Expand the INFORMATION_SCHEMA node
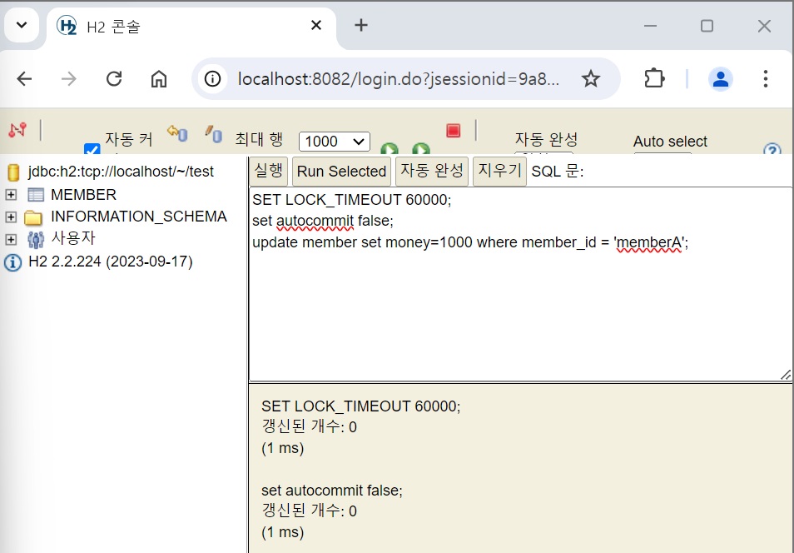Screen dimensions: 794x553 coord(11,217)
